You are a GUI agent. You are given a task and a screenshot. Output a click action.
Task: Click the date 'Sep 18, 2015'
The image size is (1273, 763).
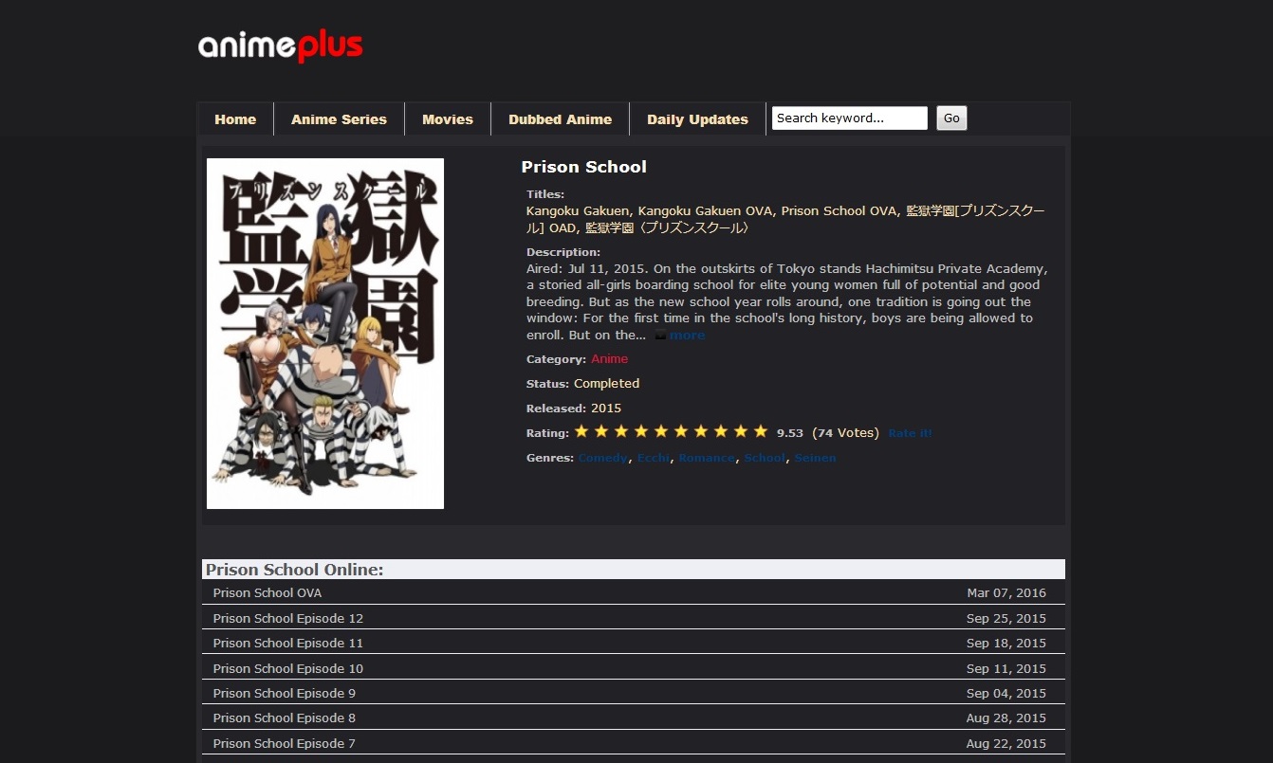tap(1006, 643)
